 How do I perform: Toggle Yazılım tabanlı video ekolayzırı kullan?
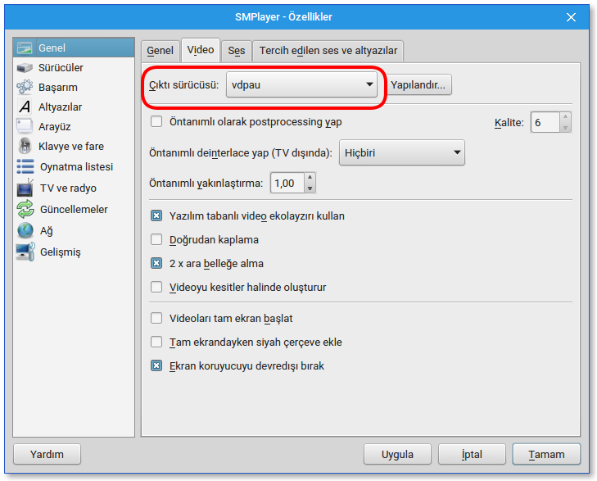[x=156, y=216]
